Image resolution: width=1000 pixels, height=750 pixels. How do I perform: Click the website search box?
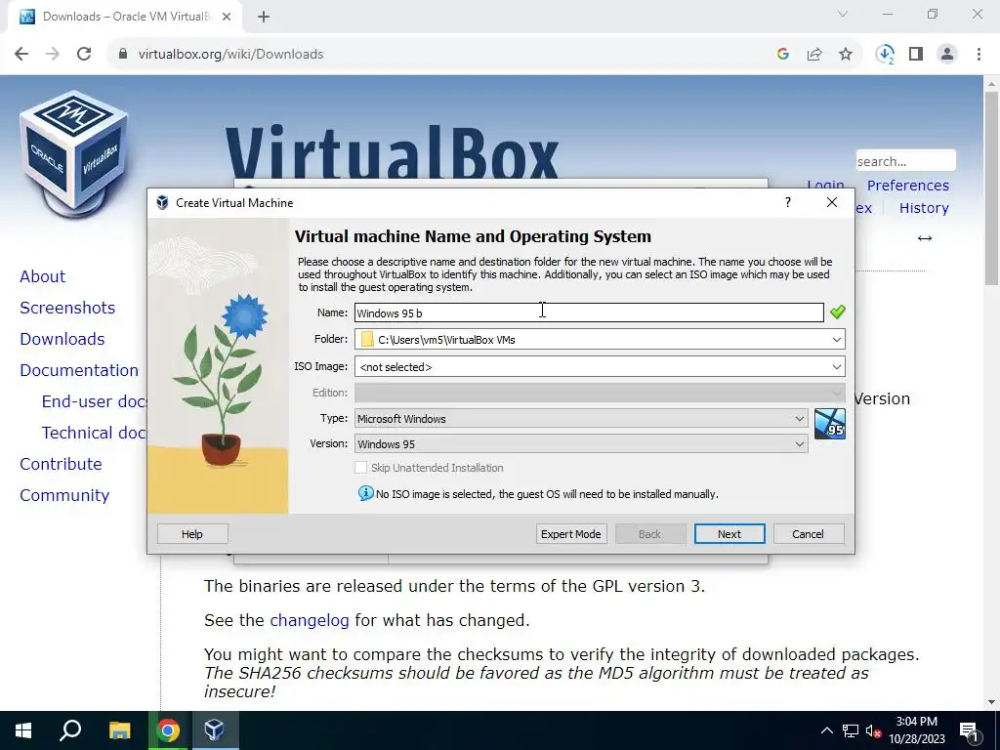[905, 161]
